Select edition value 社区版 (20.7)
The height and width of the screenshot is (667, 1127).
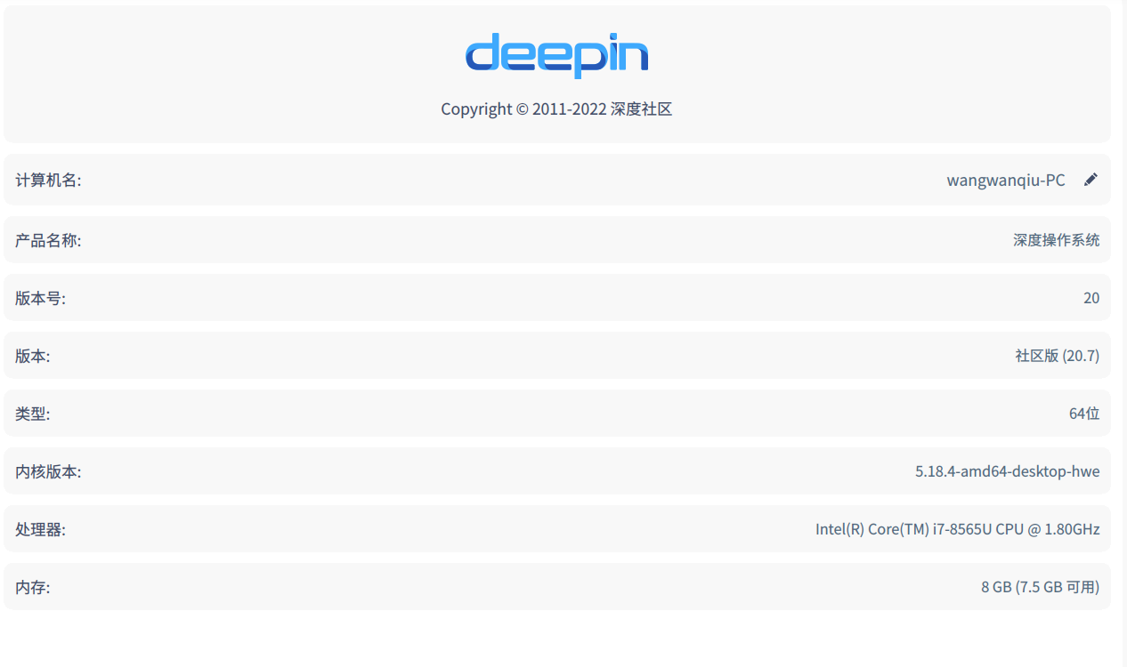coord(1058,356)
